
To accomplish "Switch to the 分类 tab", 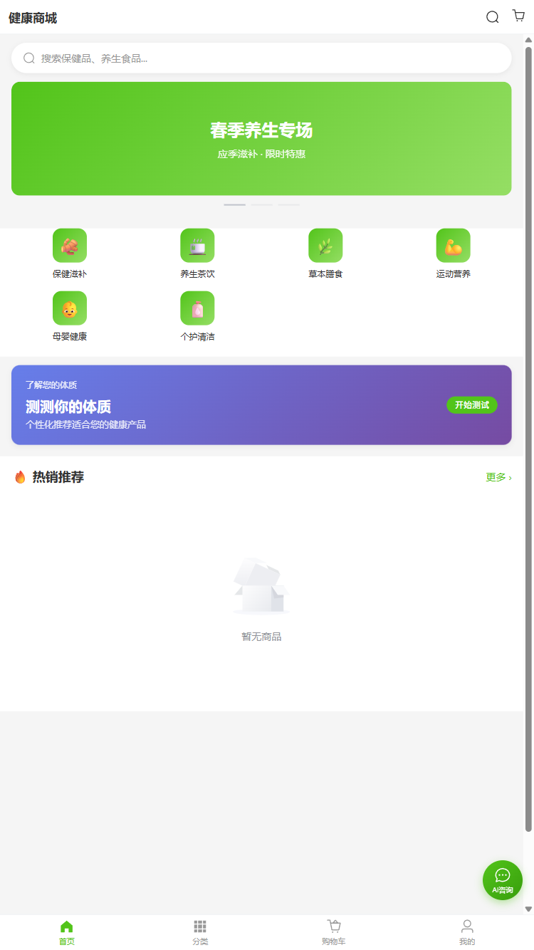I will [200, 932].
